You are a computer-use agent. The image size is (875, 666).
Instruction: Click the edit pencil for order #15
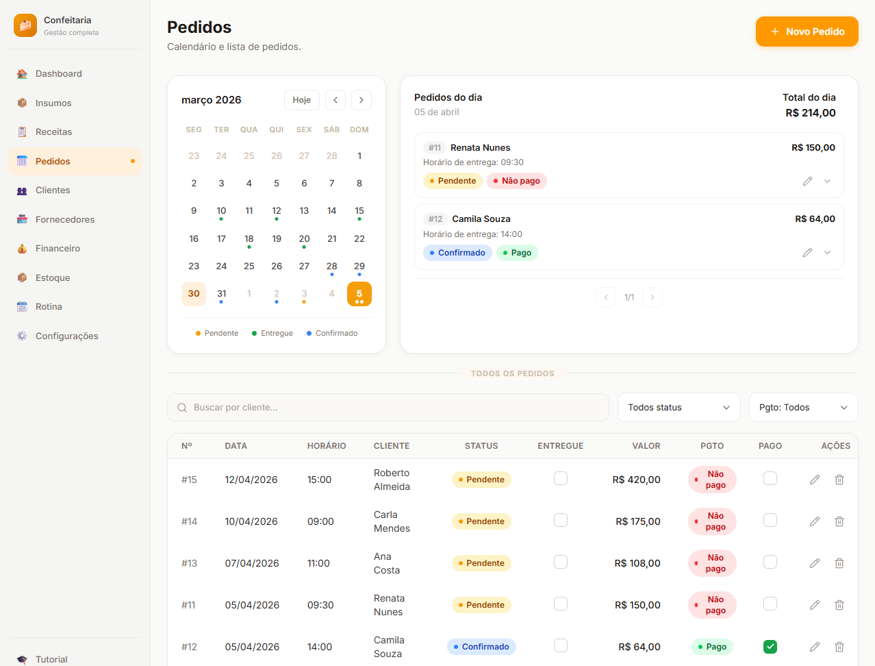tap(814, 480)
